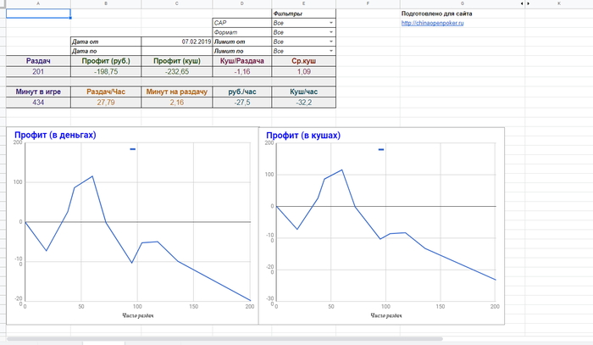Select column D header

(242, 3)
